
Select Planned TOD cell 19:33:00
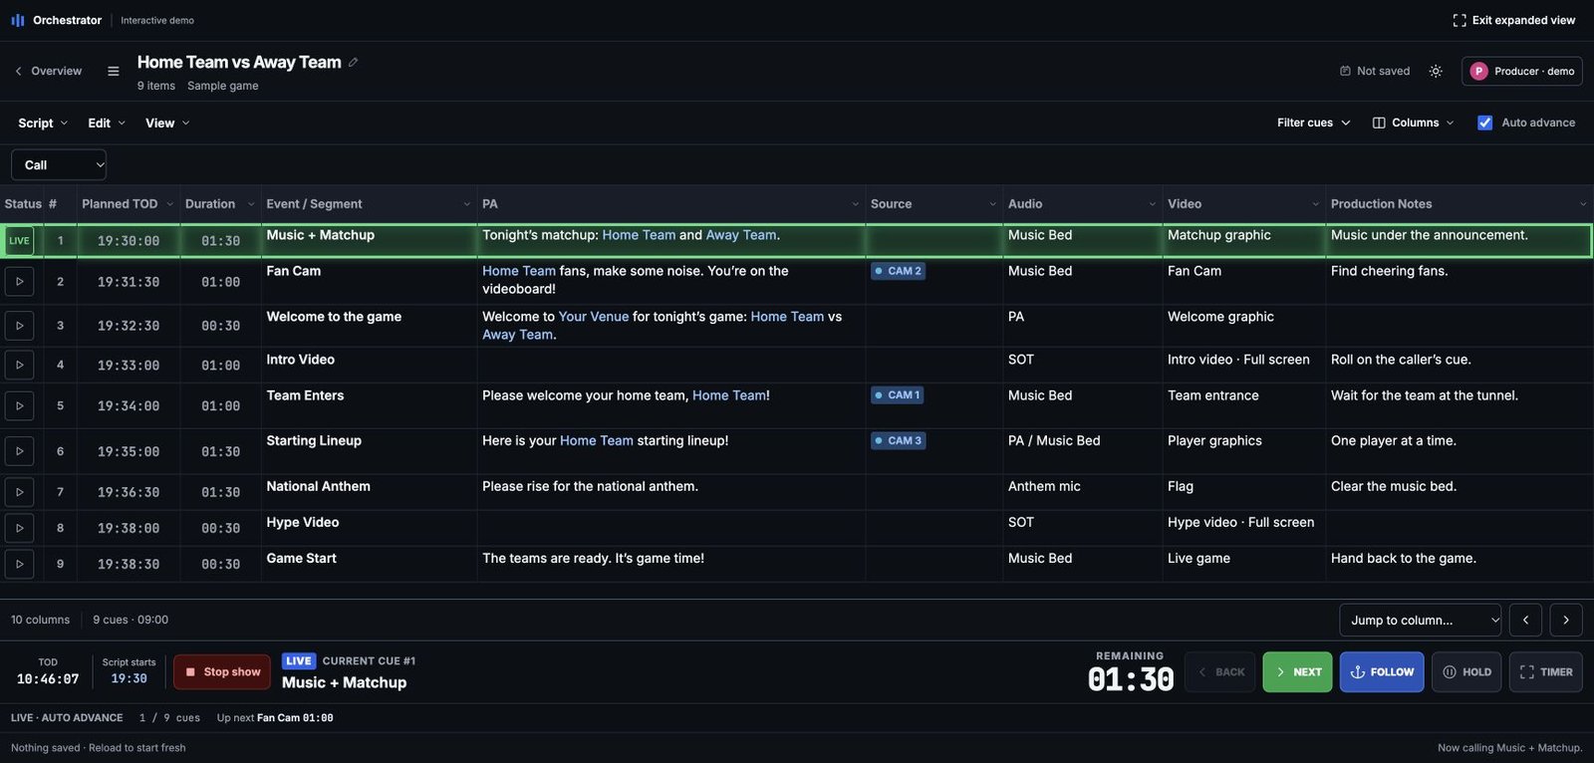pos(129,366)
